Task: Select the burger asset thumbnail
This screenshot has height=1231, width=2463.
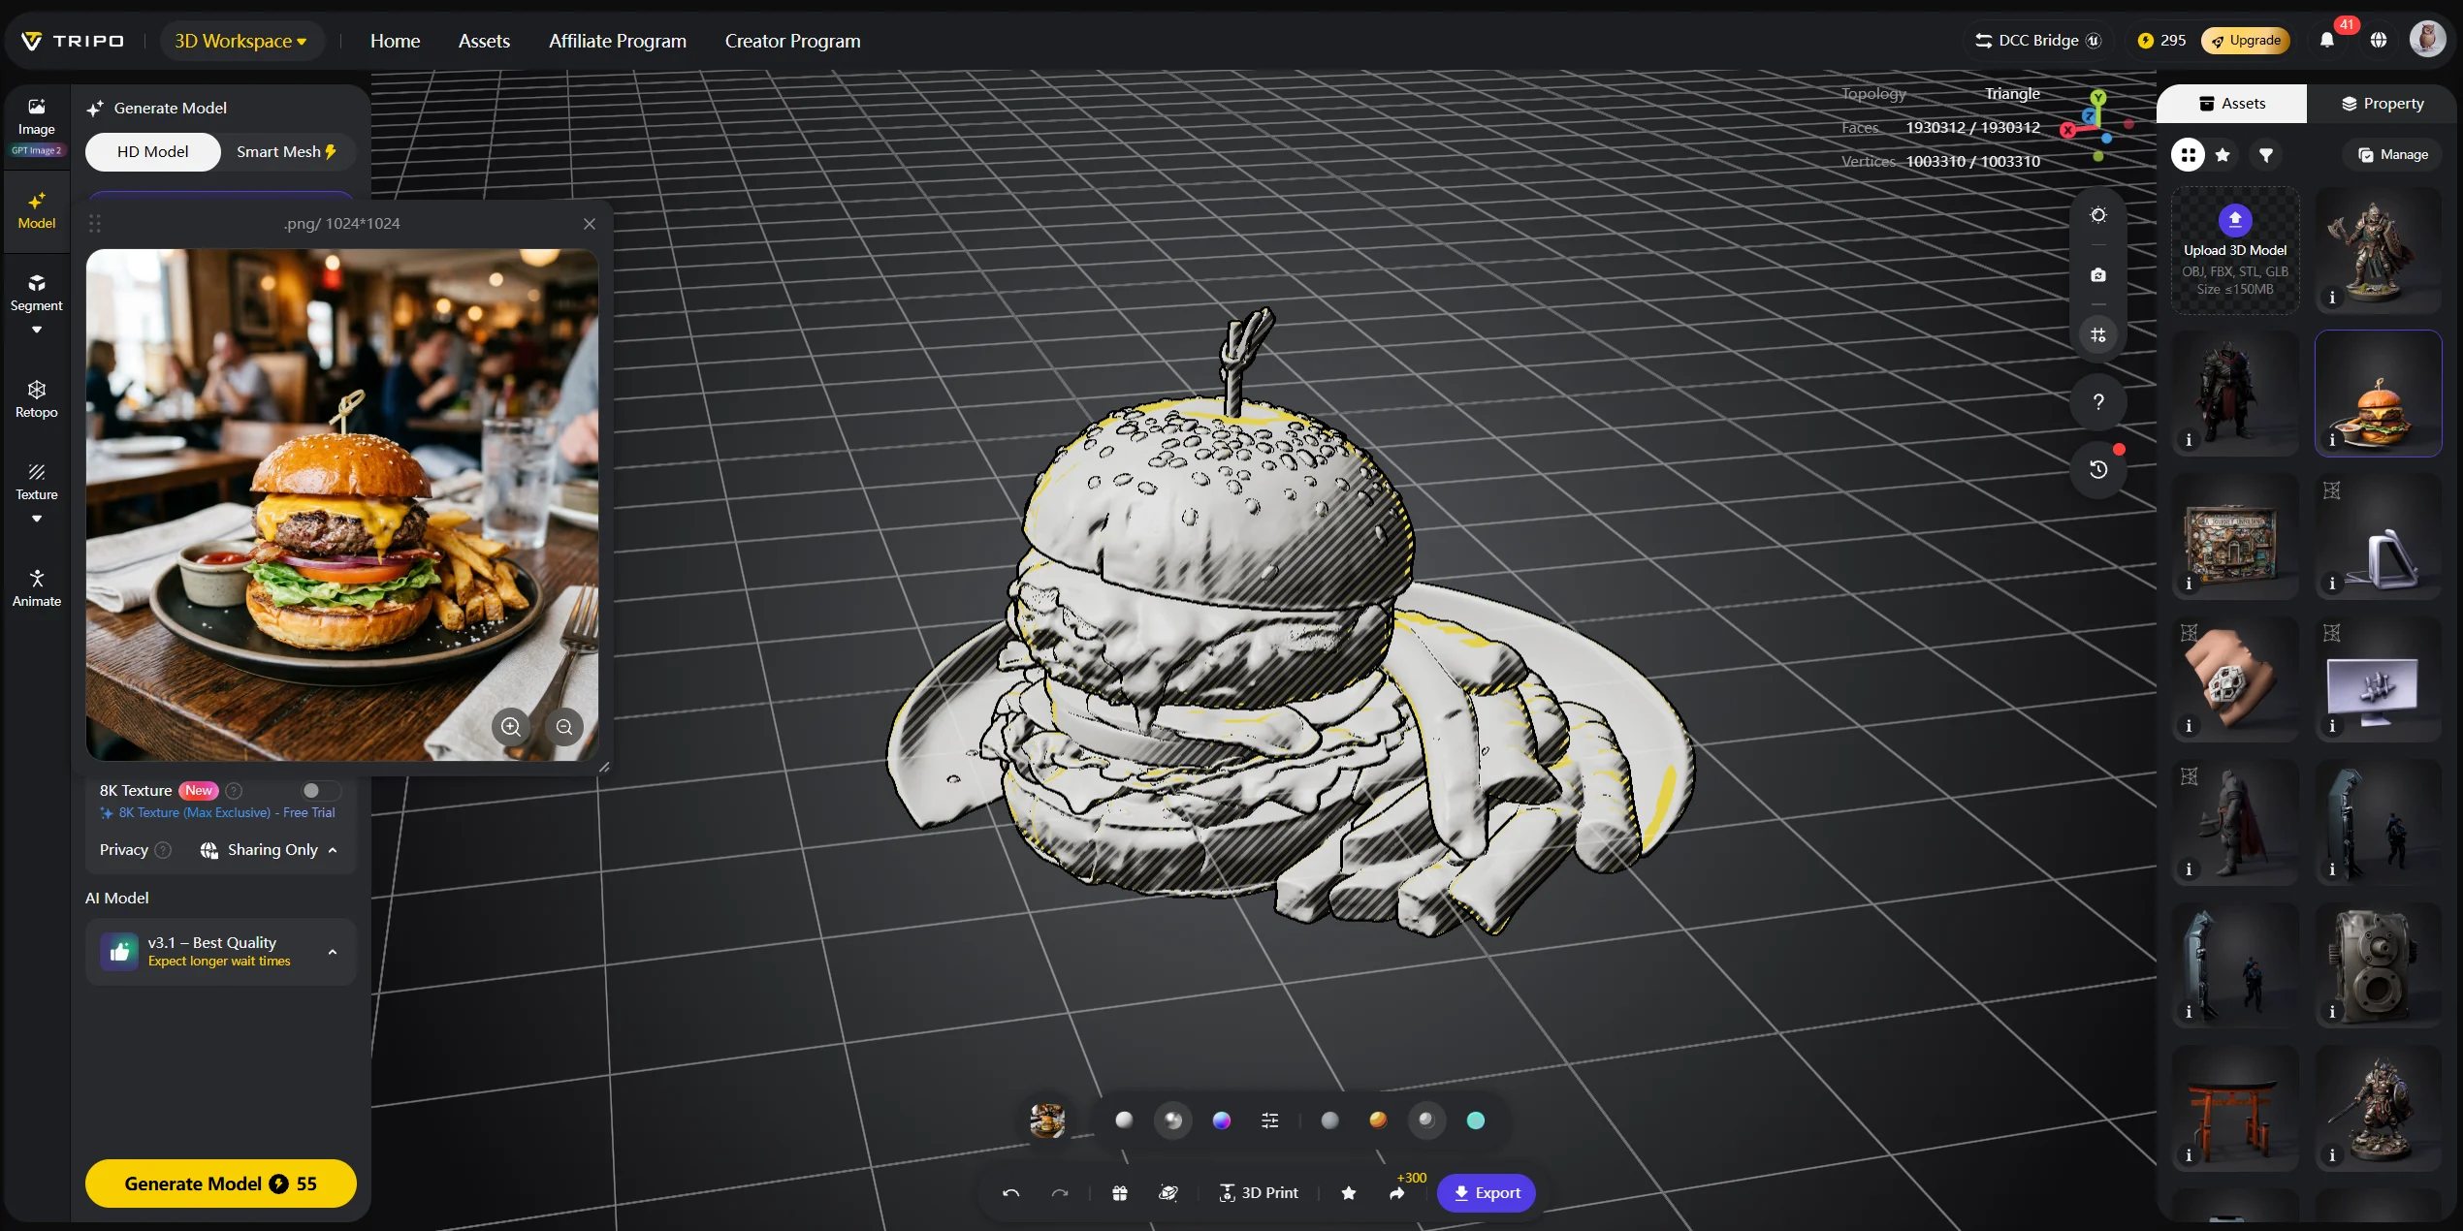Action: tap(2379, 394)
